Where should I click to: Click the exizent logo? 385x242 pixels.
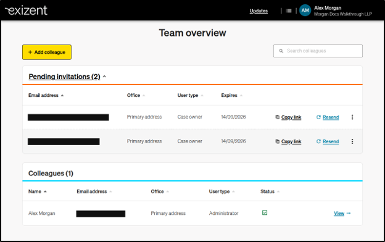click(26, 10)
